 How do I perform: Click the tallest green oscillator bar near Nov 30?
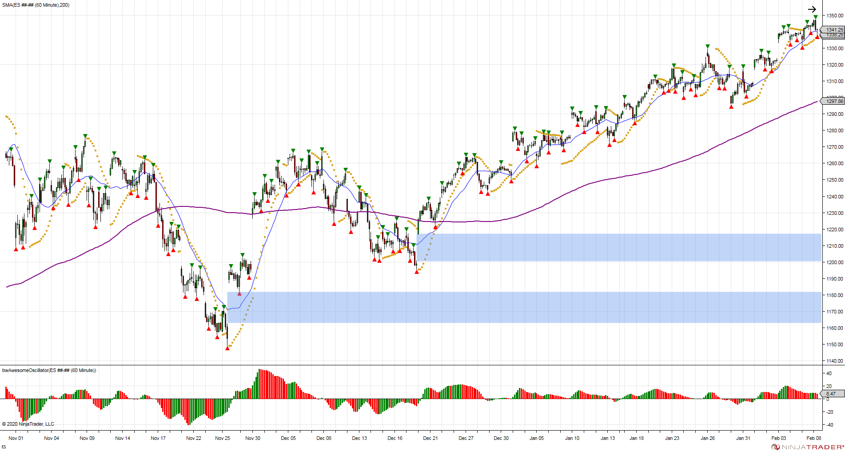[259, 384]
